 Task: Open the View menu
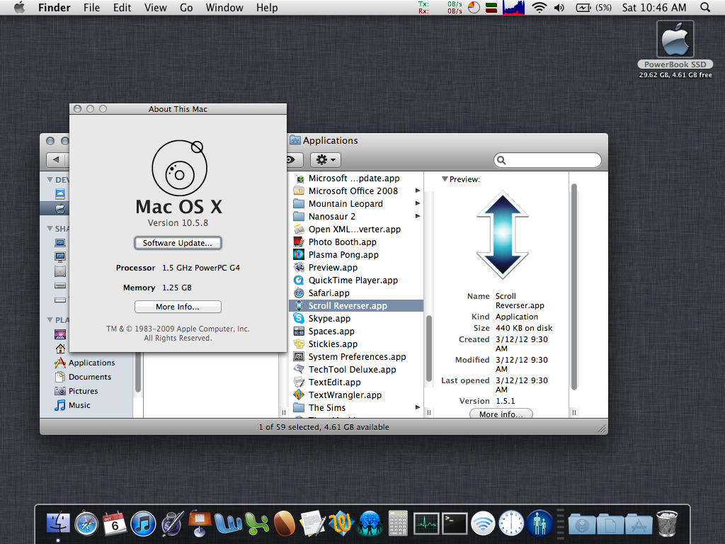point(155,7)
